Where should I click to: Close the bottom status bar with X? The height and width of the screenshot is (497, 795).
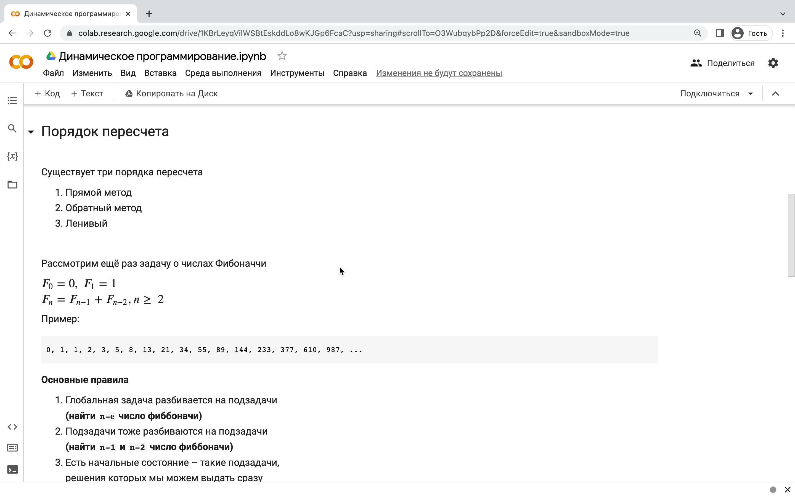coord(788,490)
